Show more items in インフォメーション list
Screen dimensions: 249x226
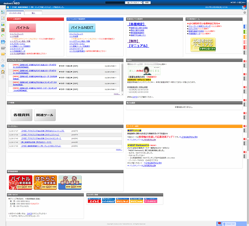(116, 94)
